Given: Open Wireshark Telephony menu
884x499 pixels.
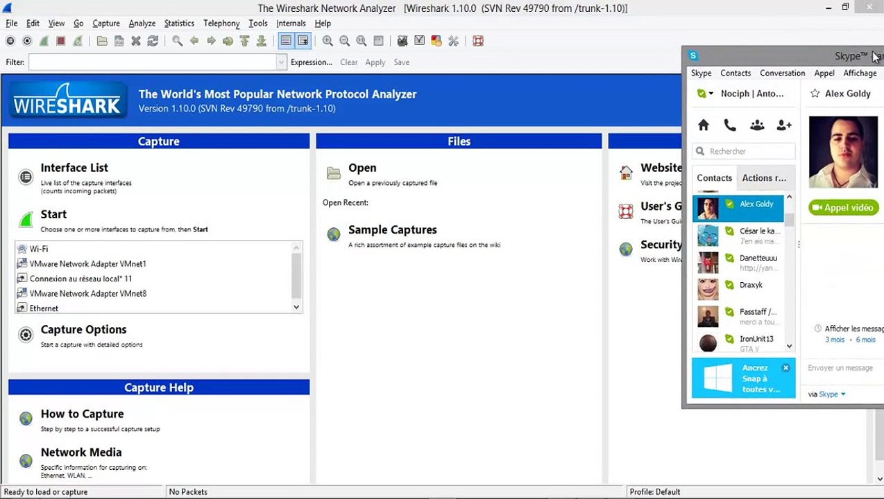Looking at the screenshot, I should (x=221, y=23).
